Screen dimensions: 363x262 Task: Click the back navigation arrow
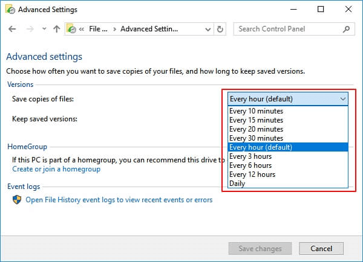(x=13, y=29)
